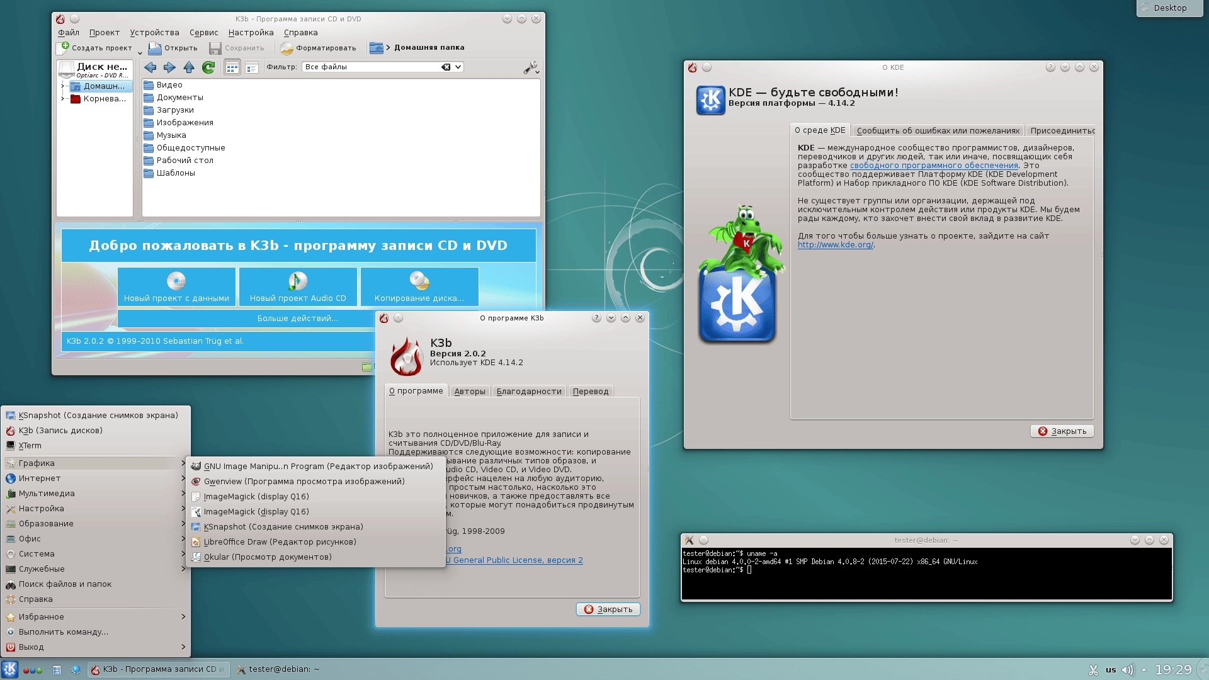Open K3b browser wrench settings menu

click(531, 67)
